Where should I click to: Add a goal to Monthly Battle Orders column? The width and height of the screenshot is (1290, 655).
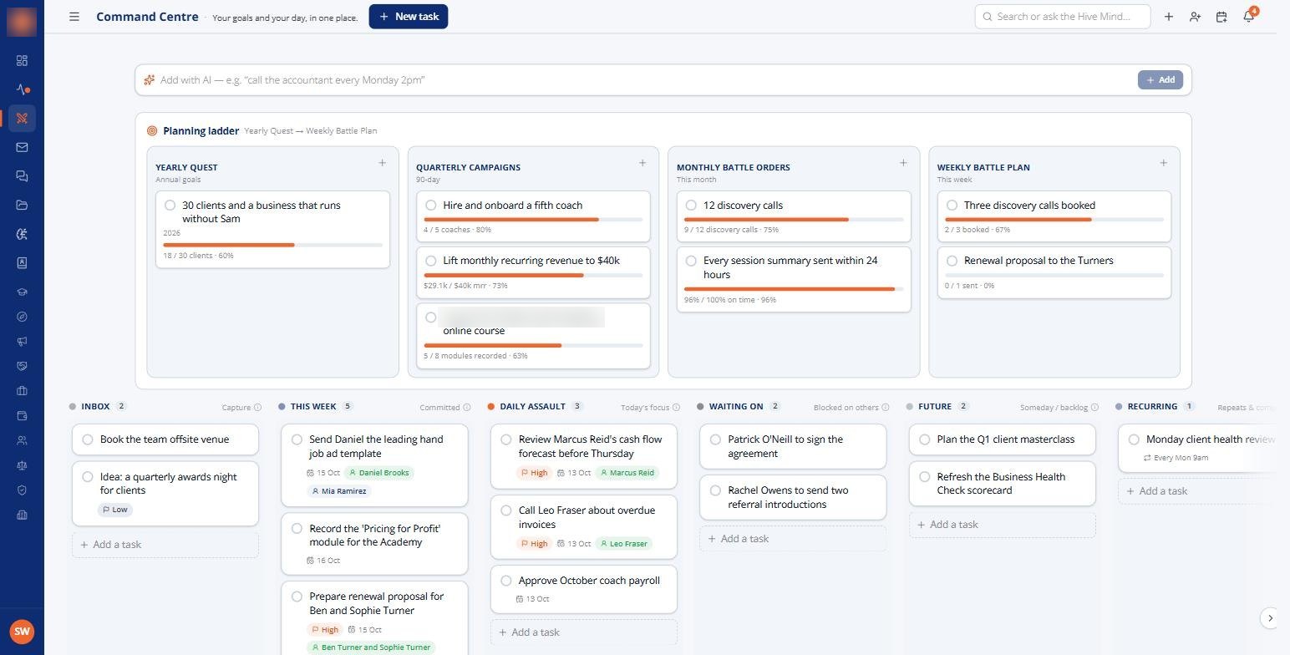tap(903, 163)
